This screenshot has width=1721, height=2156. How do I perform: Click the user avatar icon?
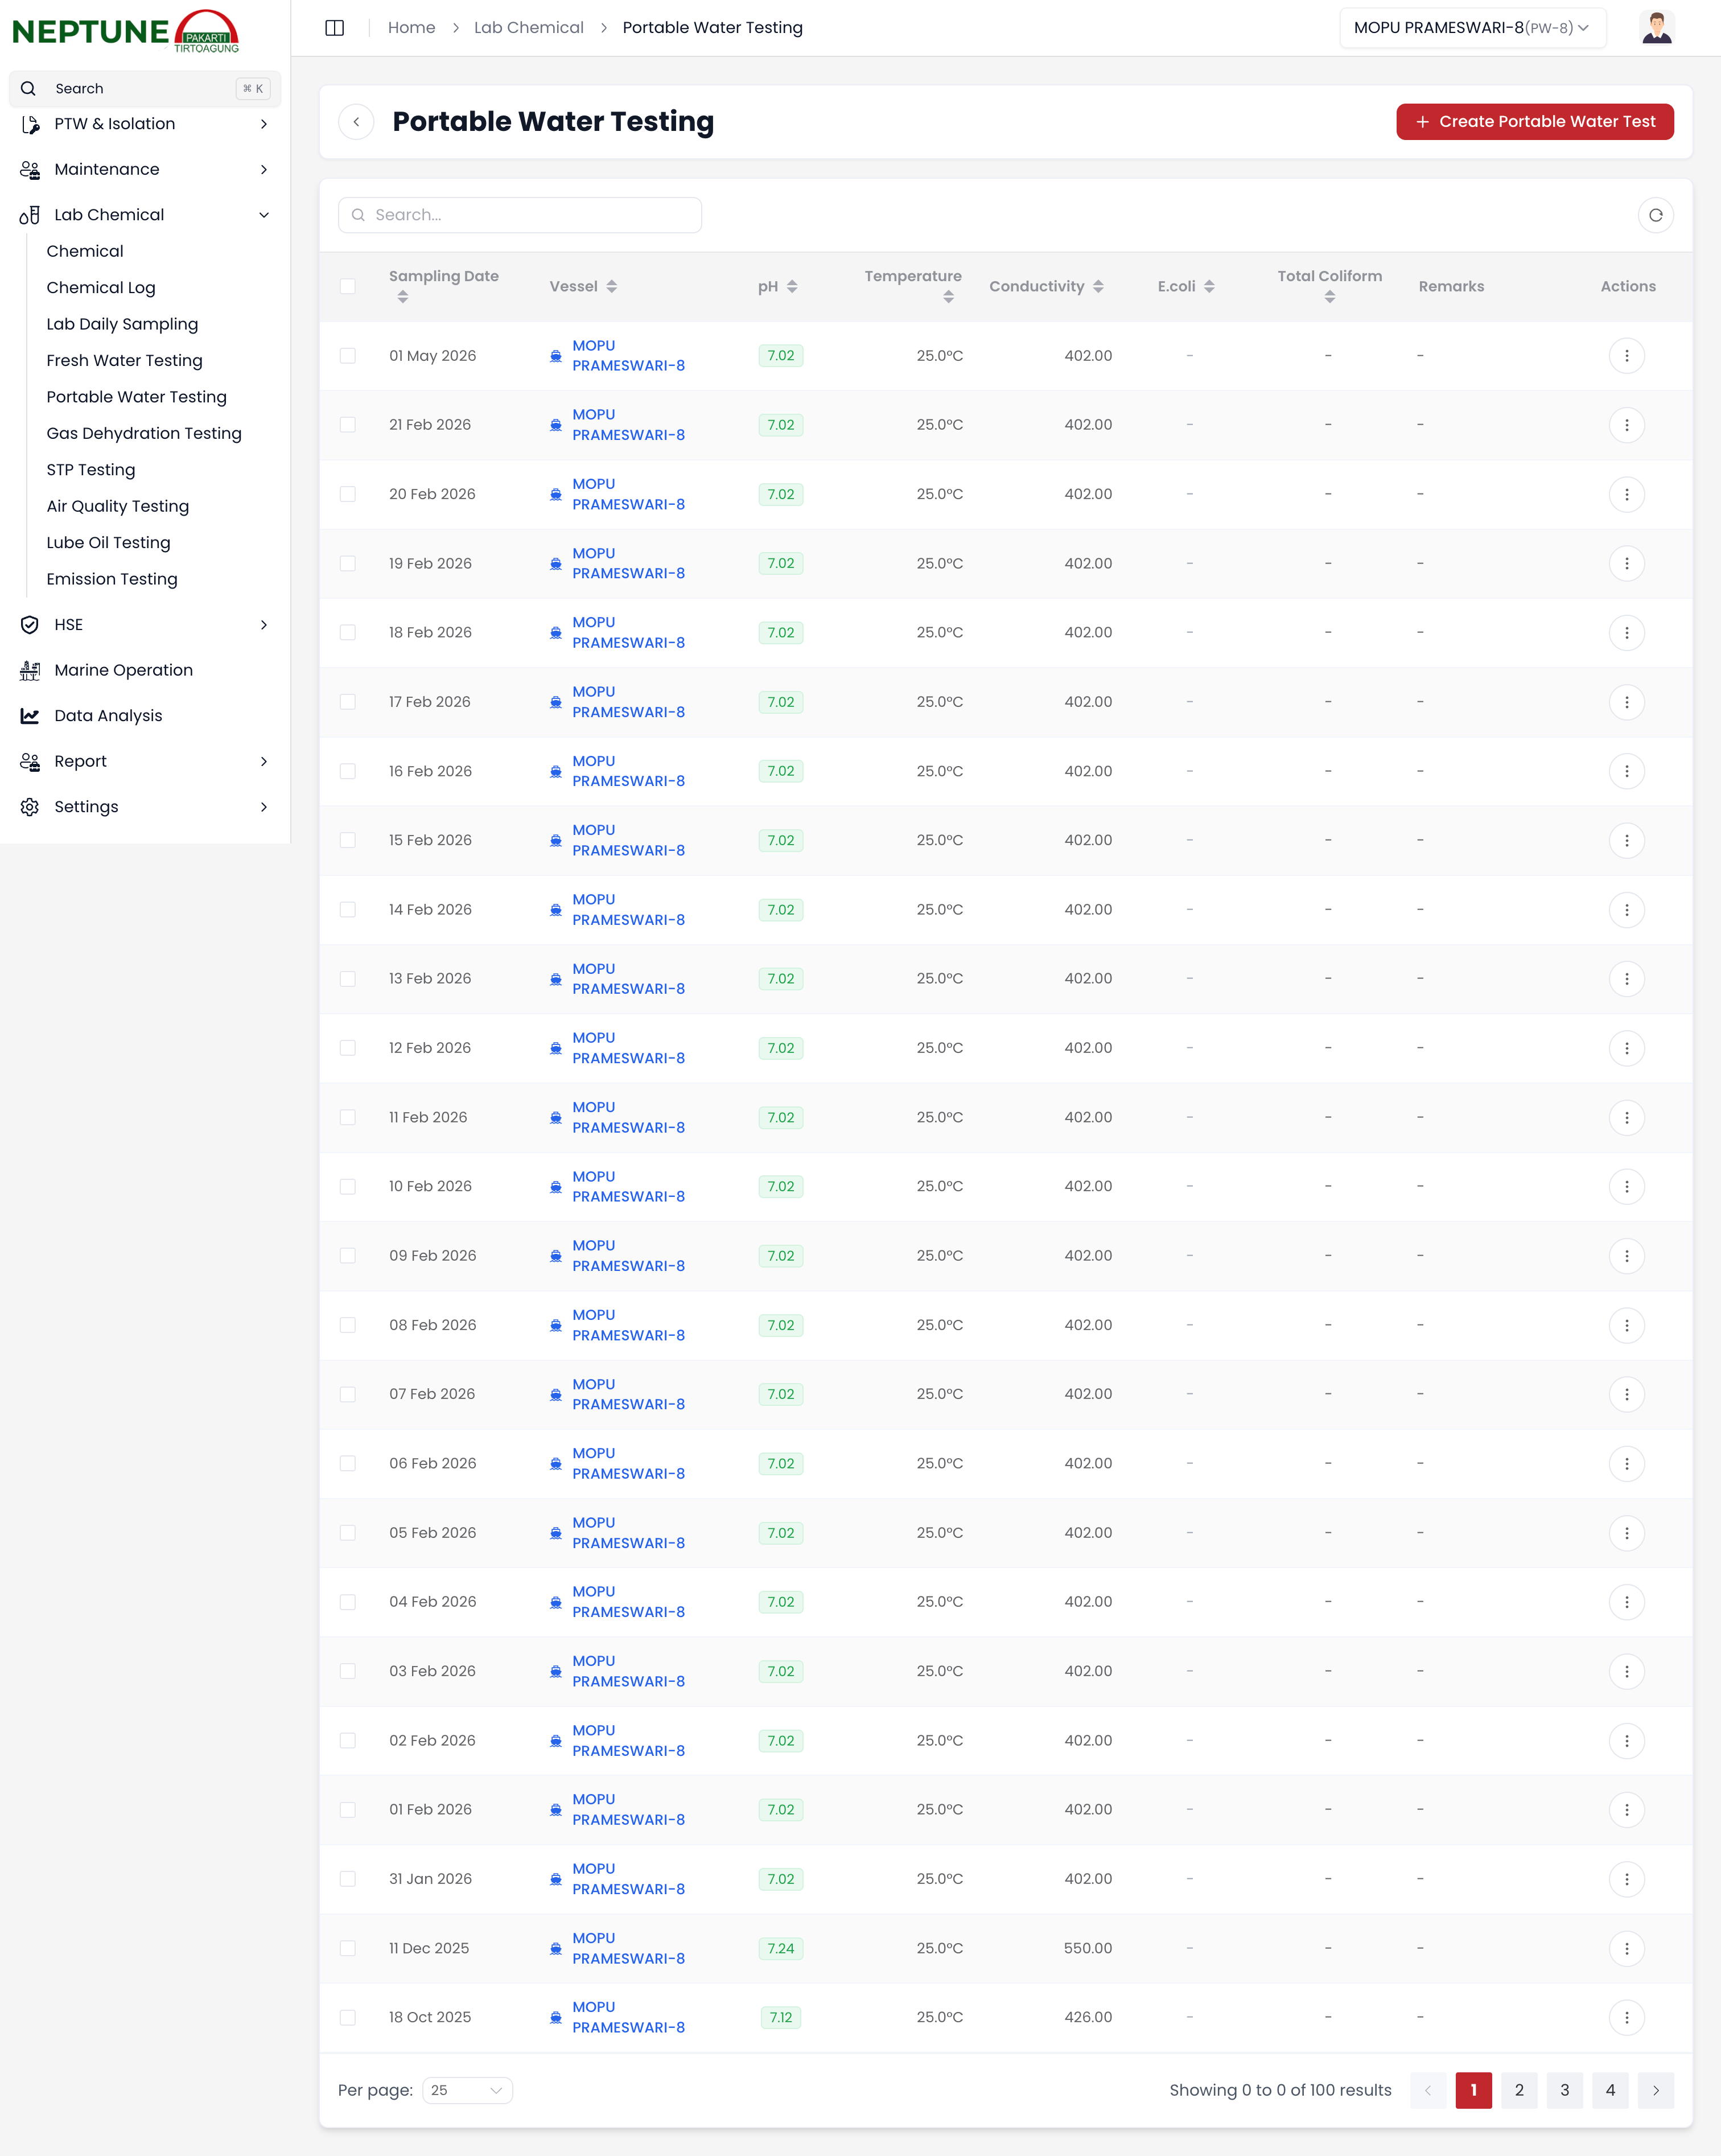(x=1656, y=28)
